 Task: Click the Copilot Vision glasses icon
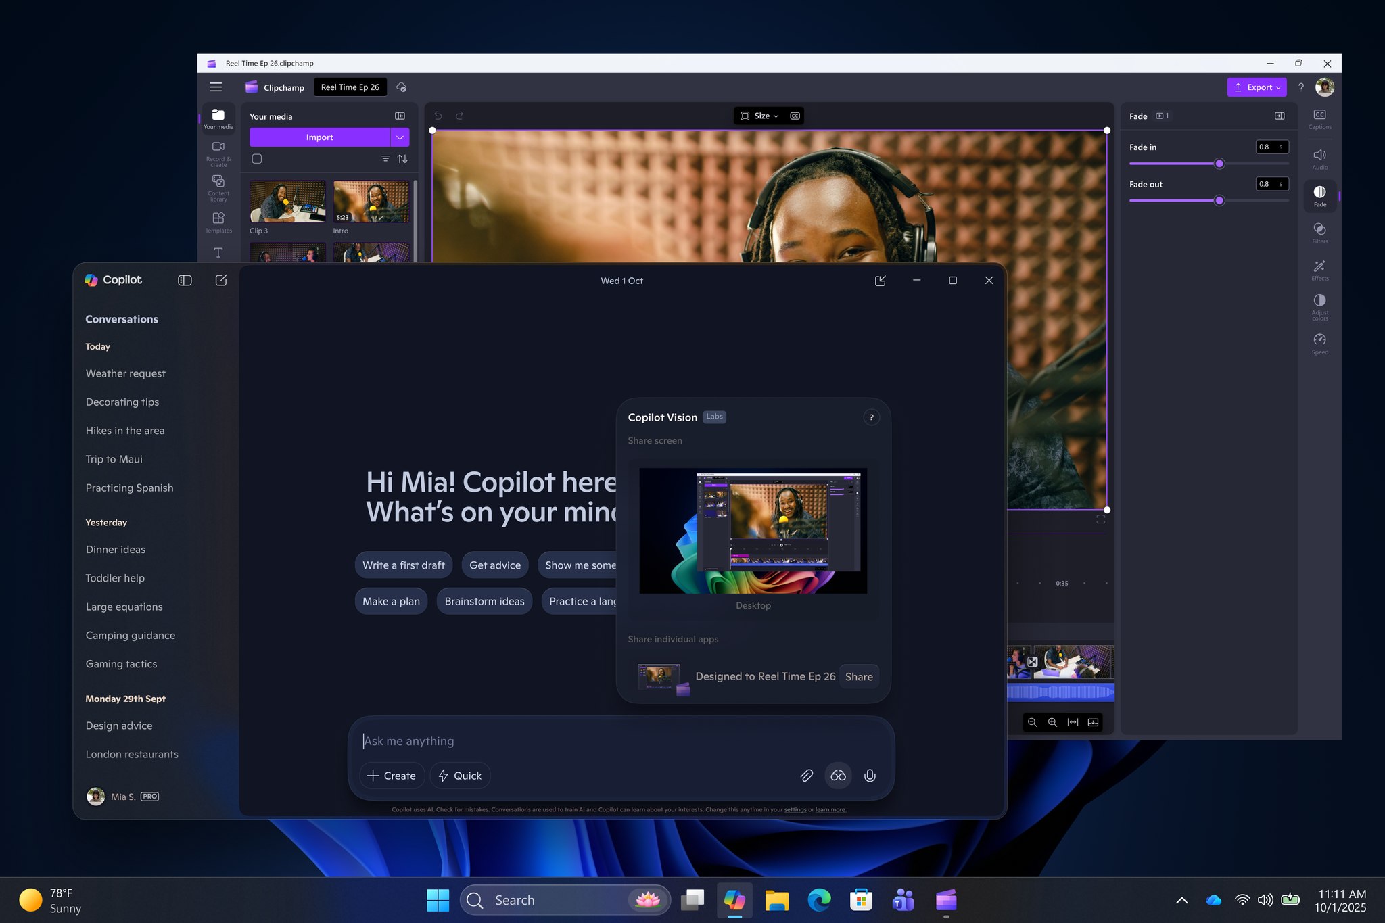click(838, 776)
